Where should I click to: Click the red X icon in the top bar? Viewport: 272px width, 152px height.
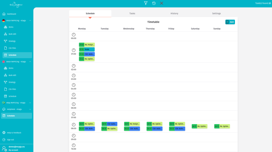(161, 3)
